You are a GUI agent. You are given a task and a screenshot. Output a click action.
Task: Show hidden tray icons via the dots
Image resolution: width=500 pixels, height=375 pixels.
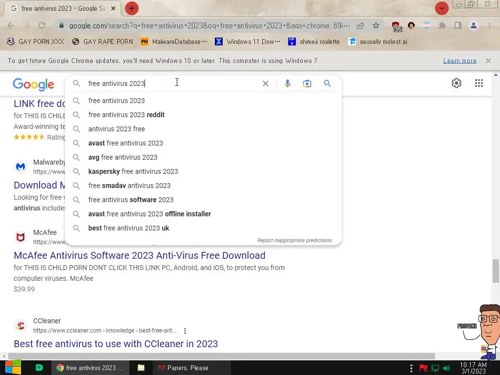[411, 368]
